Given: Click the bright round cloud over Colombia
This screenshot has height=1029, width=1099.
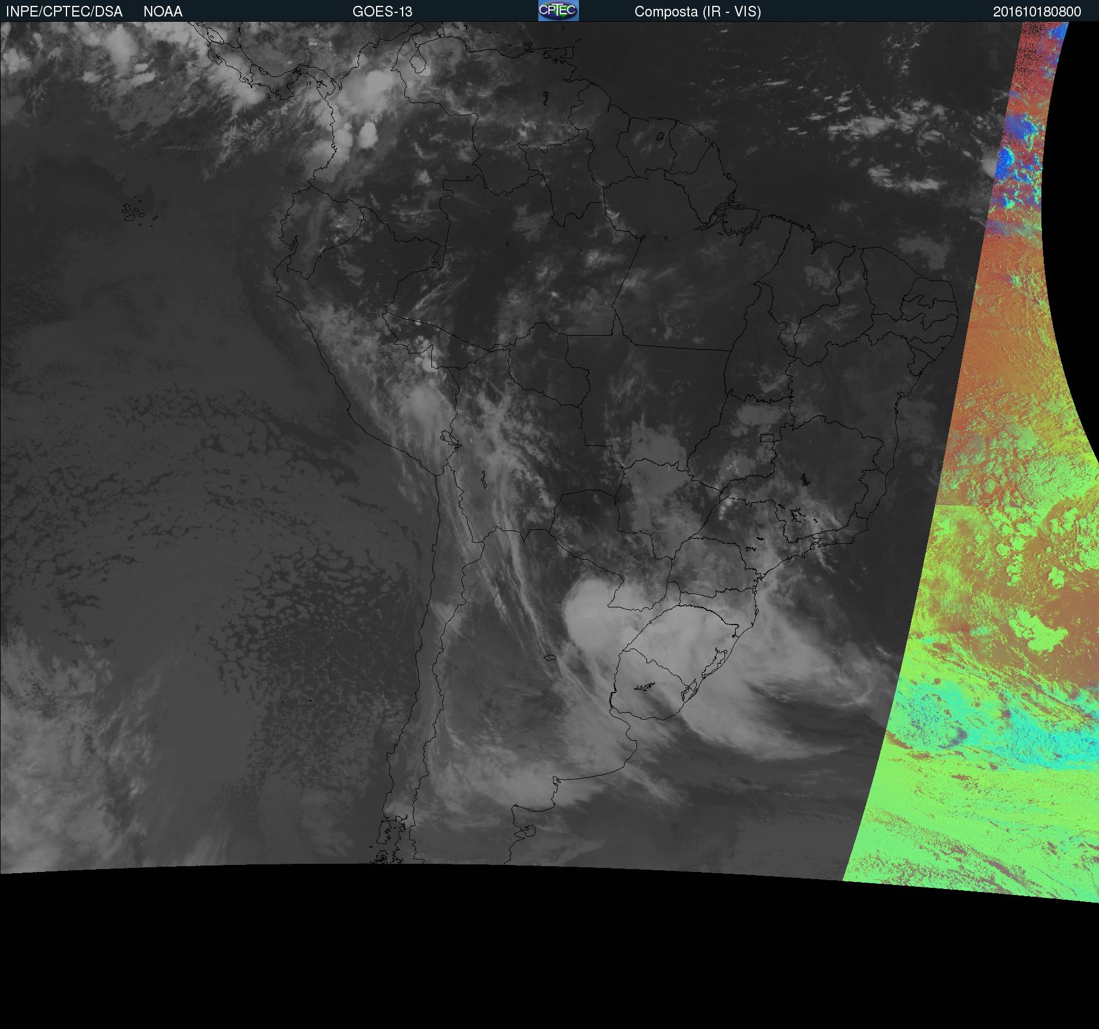Looking at the screenshot, I should 368,134.
